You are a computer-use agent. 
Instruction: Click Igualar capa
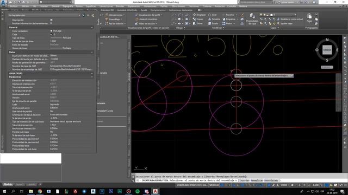tap(285, 23)
